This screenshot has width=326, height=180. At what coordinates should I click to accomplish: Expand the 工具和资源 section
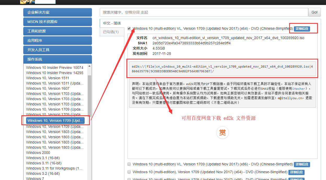(x=57, y=31)
